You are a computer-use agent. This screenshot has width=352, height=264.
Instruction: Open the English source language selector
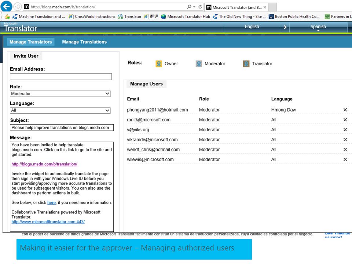click(252, 27)
